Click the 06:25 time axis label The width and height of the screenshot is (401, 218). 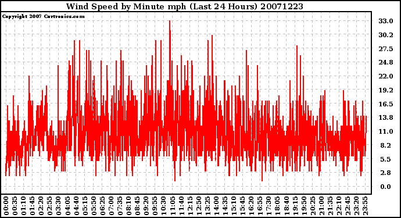[x=102, y=206]
